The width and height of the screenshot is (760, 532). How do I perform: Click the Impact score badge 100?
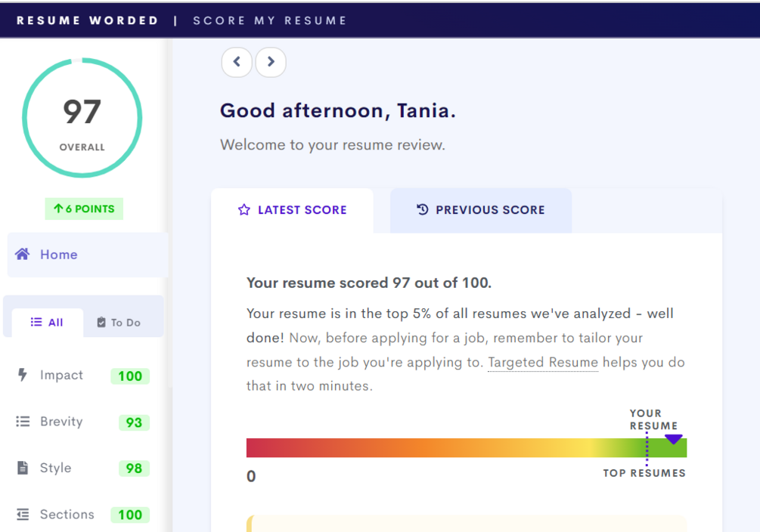130,376
